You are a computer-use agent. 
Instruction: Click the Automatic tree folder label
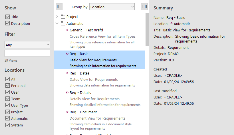point(75,24)
